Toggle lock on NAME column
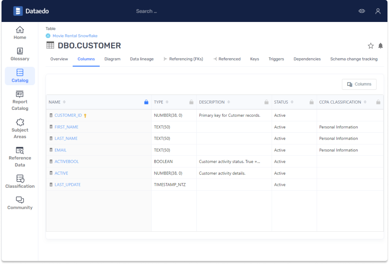 click(146, 102)
